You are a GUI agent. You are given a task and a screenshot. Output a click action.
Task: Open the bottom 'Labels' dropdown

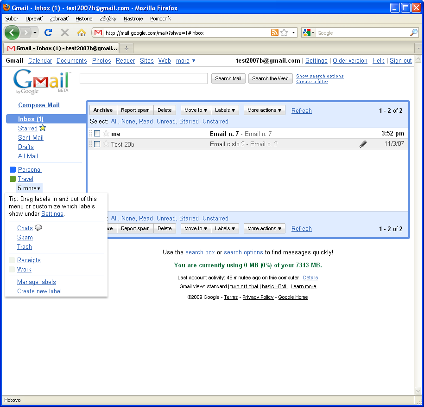225,228
